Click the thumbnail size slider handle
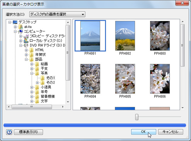The height and width of the screenshot is (141, 191). click(x=137, y=117)
